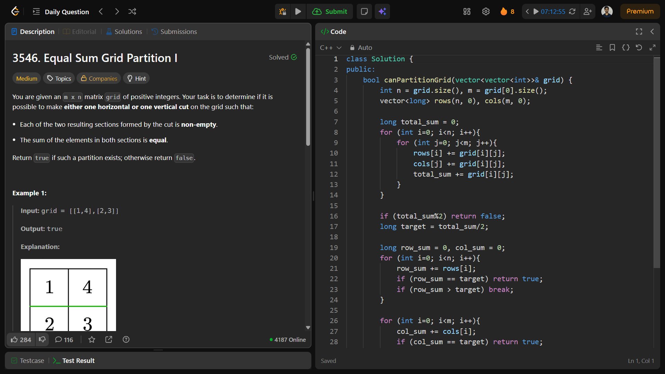Toggle the thumbs down dislike button
The width and height of the screenshot is (665, 374).
(42, 339)
